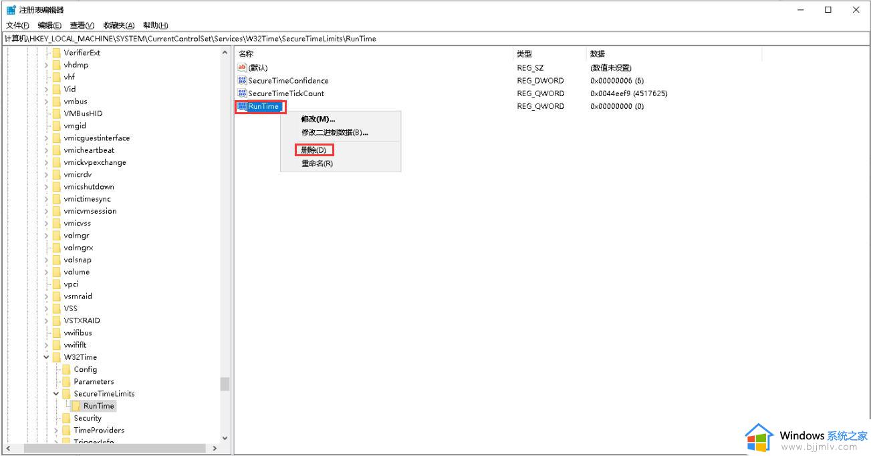
Task: Click the registry path address bar
Action: point(435,39)
